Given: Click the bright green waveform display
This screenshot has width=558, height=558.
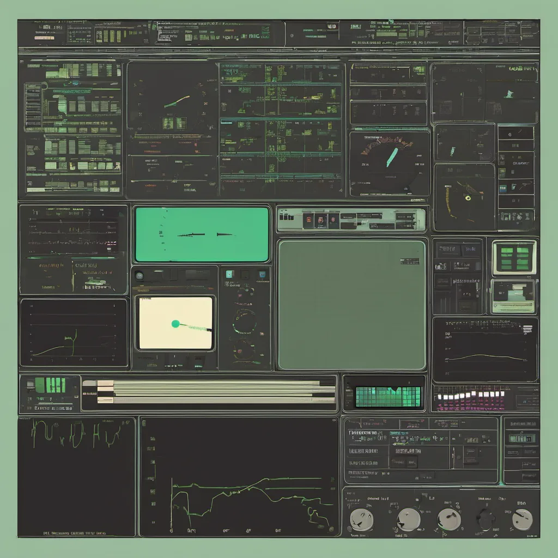Looking at the screenshot, I should click(x=202, y=234).
